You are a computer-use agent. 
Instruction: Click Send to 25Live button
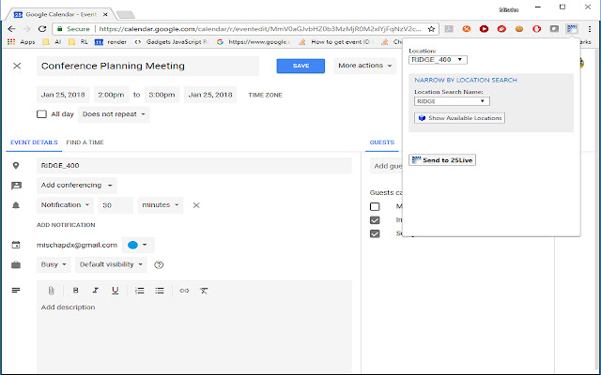442,160
